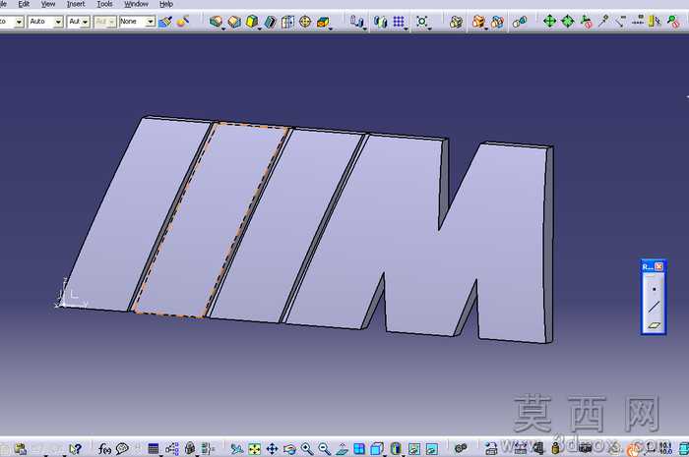Image resolution: width=689 pixels, height=457 pixels.
Task: Open the View menu
Action: tap(48, 4)
